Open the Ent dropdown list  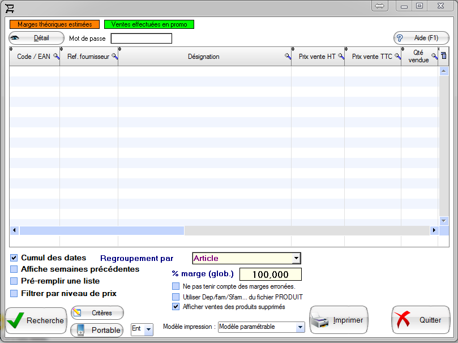coord(148,329)
